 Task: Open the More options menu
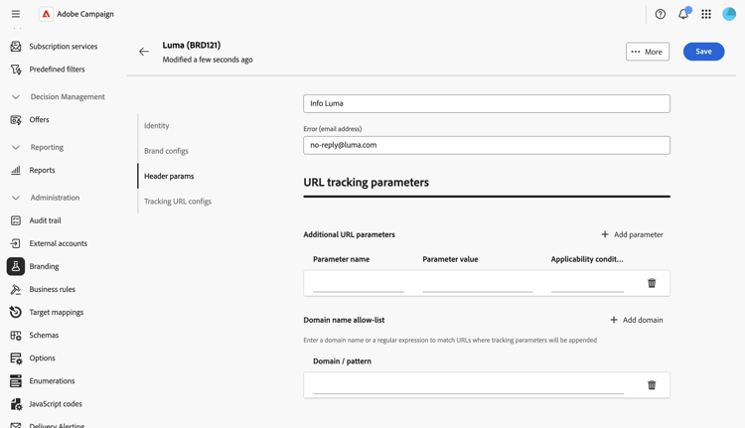[x=647, y=52]
